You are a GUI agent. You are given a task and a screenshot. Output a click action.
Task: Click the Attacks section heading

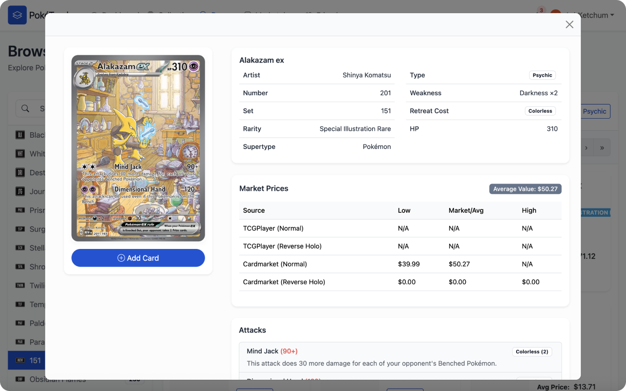click(252, 330)
